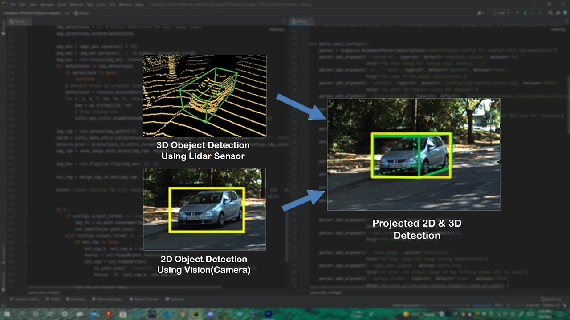Open PyCharm icon in the taskbar
The width and height of the screenshot is (570, 320).
pos(196,314)
